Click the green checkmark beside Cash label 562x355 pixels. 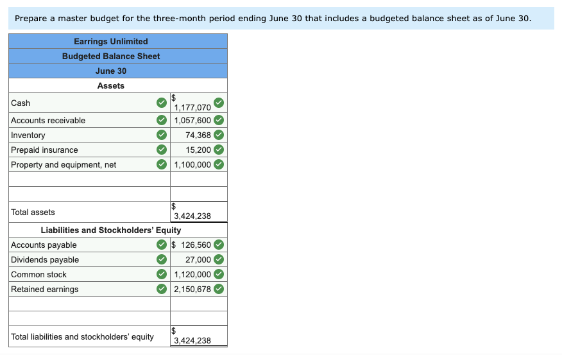point(162,103)
